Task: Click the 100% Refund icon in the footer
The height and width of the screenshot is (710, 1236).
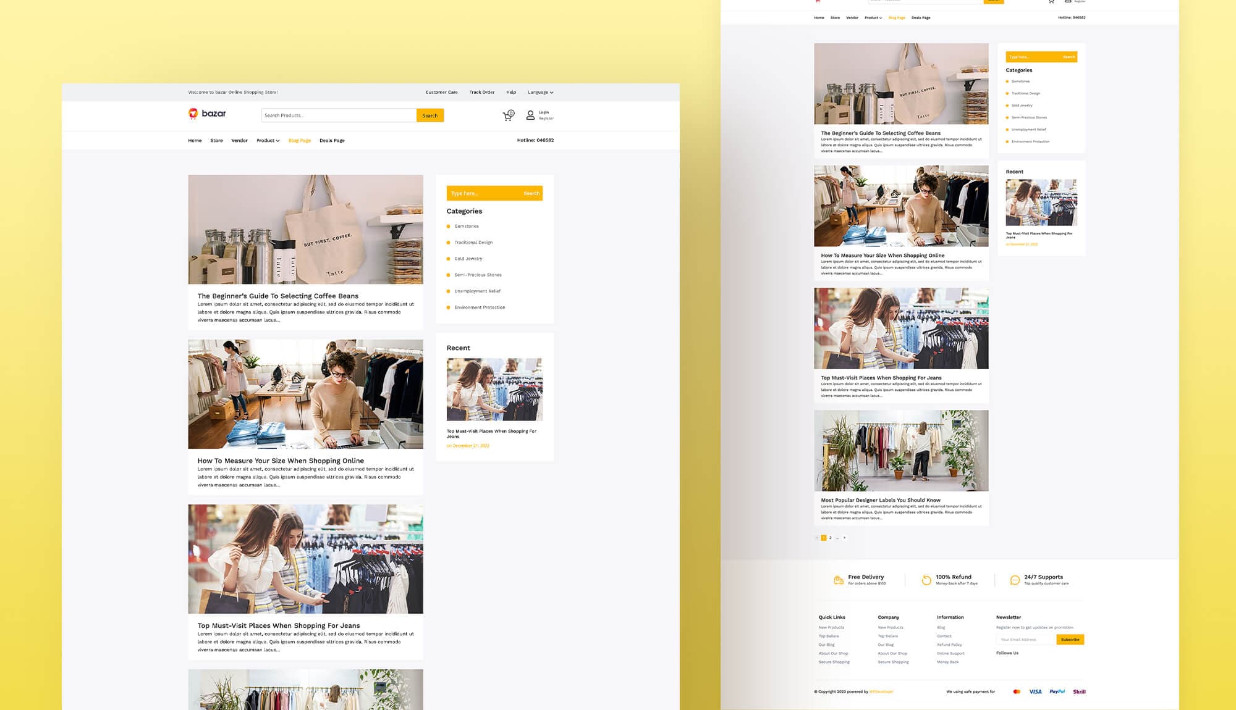Action: coord(926,579)
